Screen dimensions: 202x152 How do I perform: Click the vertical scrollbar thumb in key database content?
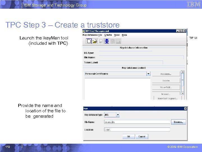coord(183,80)
